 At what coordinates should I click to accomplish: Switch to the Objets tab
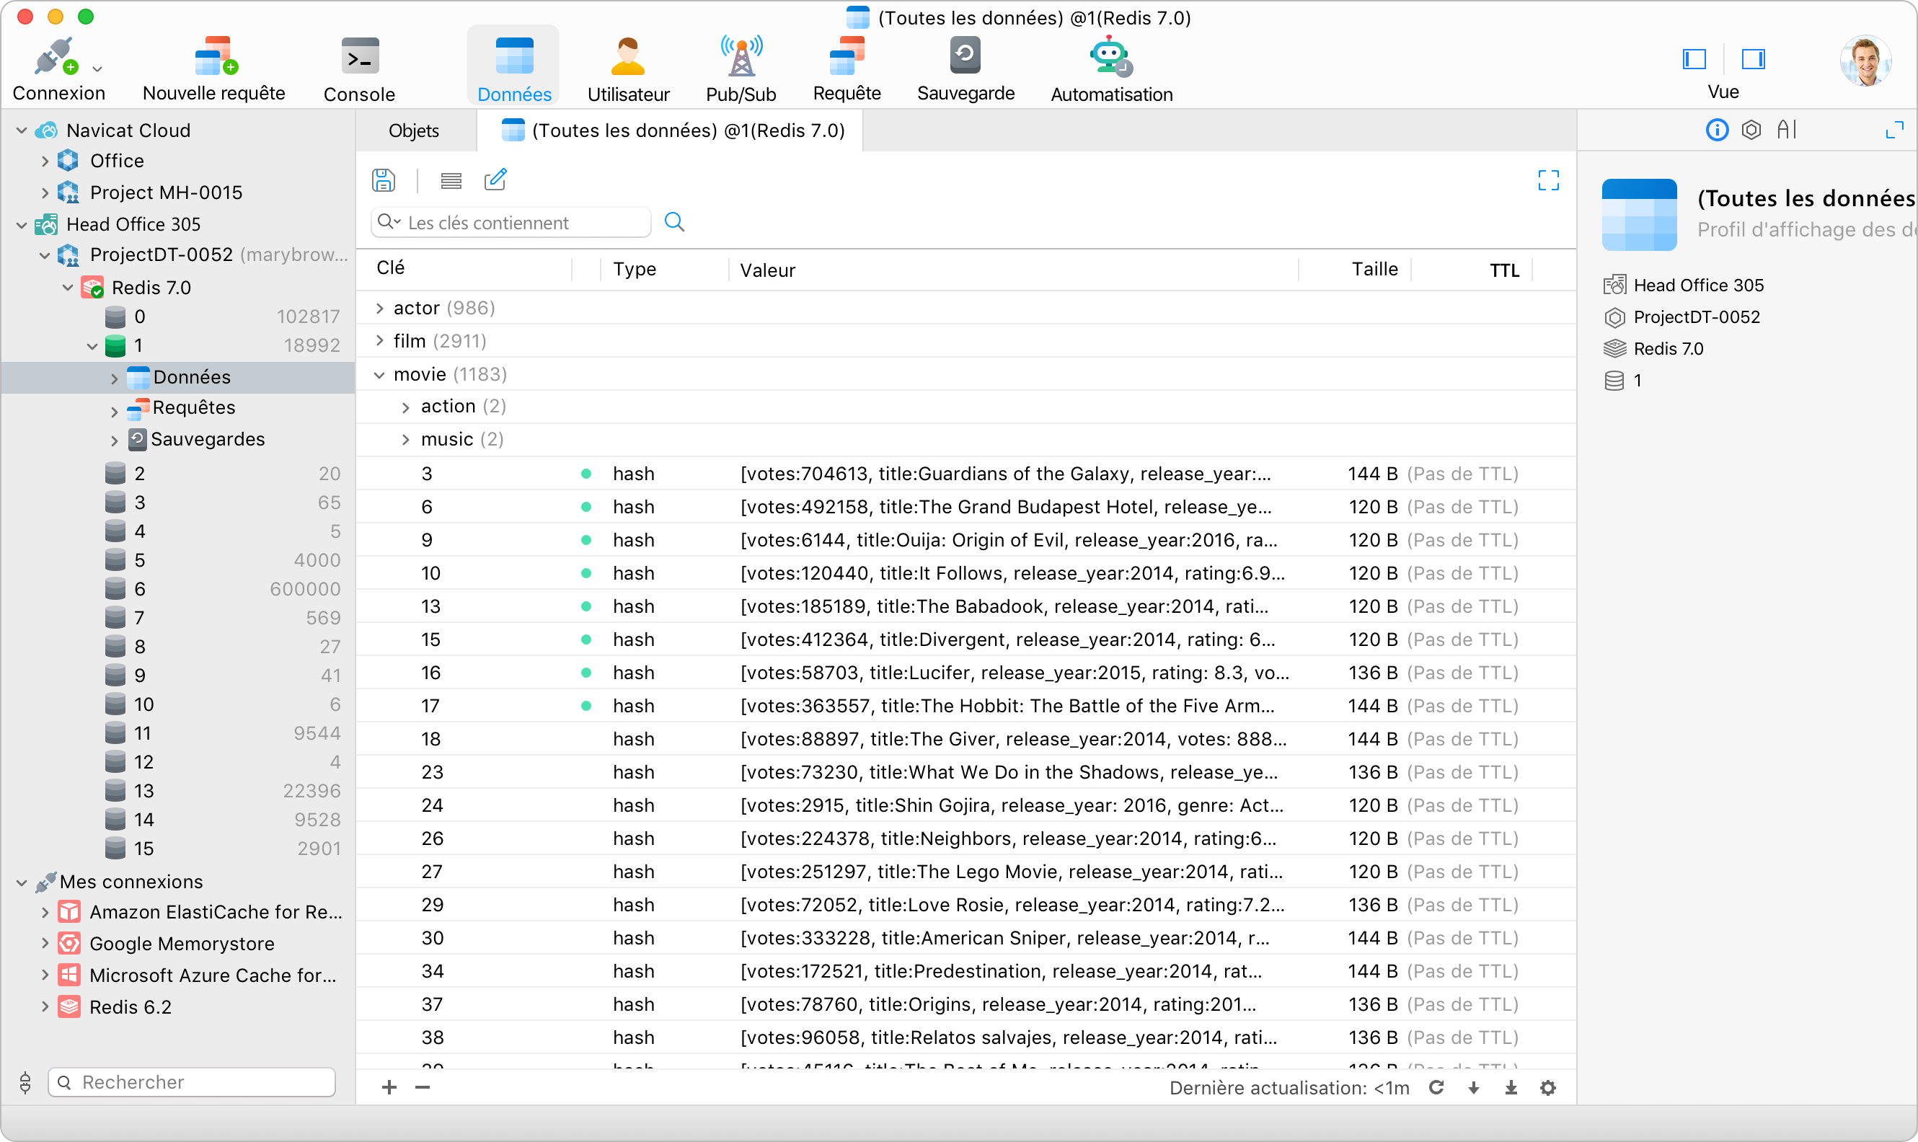tap(413, 130)
